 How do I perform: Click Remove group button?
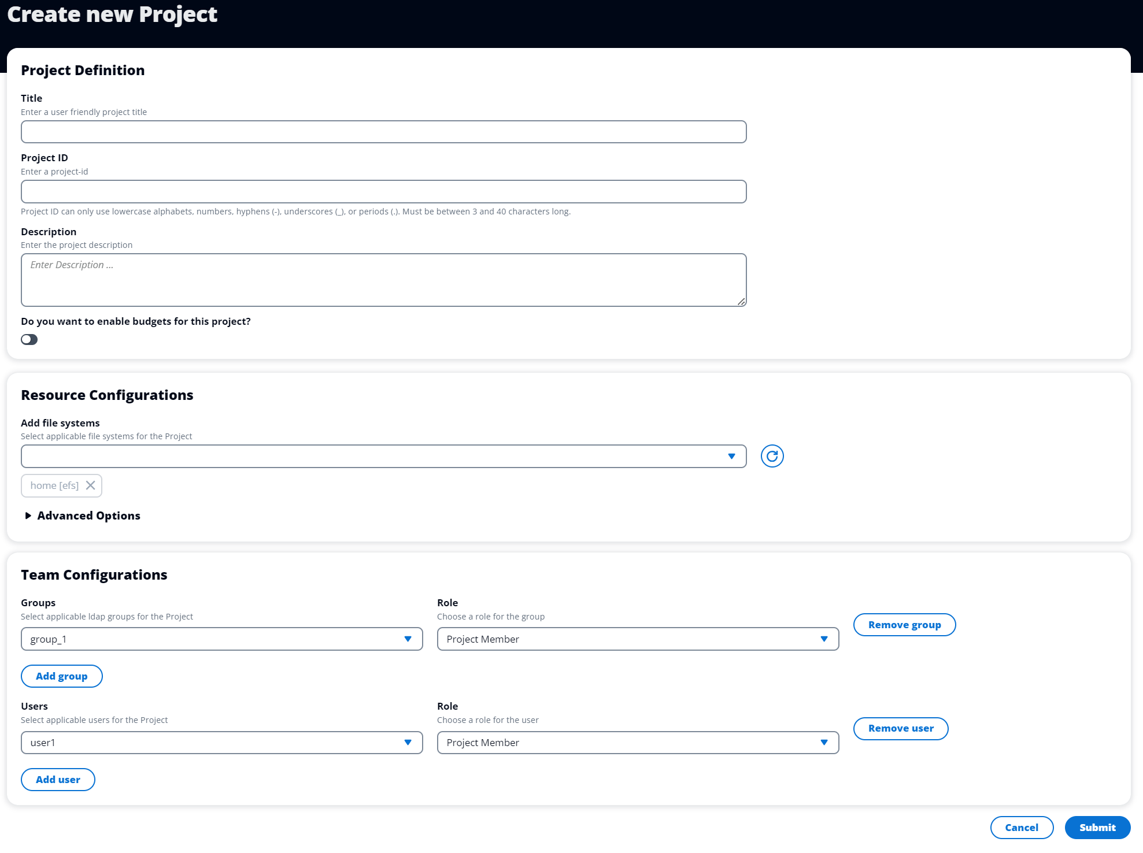(x=904, y=625)
